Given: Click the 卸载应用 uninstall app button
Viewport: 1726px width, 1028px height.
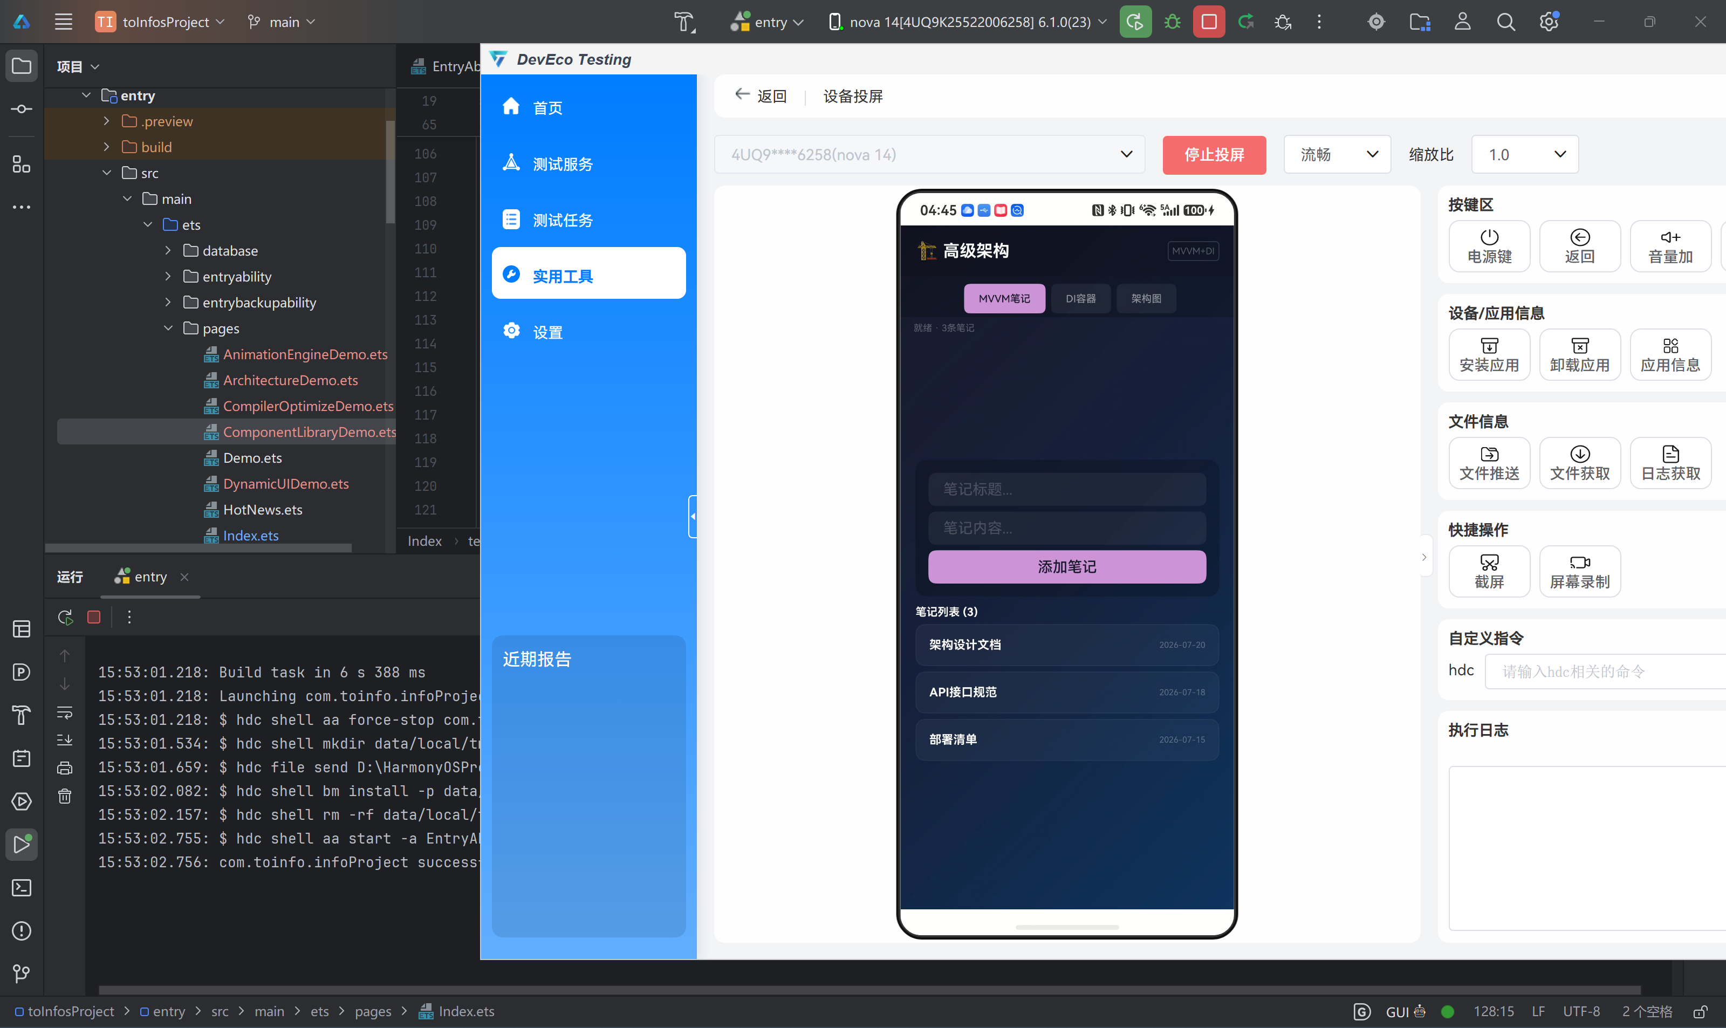Looking at the screenshot, I should point(1579,355).
